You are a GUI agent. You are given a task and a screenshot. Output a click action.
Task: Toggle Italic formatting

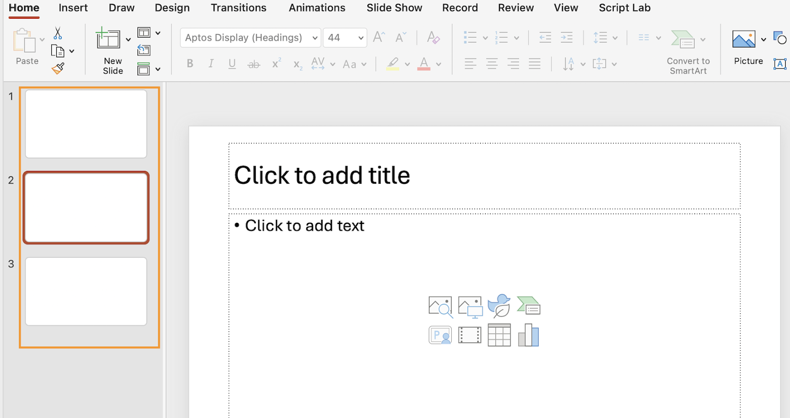[211, 64]
